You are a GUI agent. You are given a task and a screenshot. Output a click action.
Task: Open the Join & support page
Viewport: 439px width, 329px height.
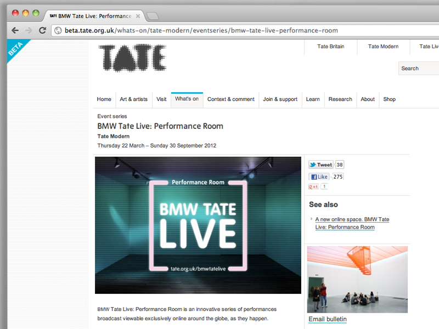(x=280, y=99)
